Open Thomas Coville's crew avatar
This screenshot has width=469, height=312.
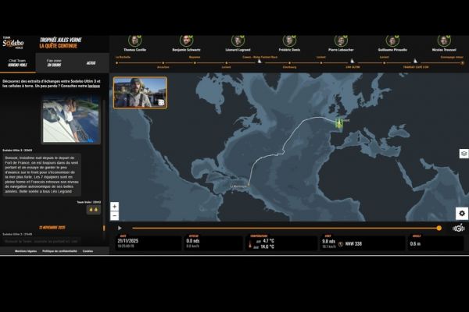tap(135, 41)
